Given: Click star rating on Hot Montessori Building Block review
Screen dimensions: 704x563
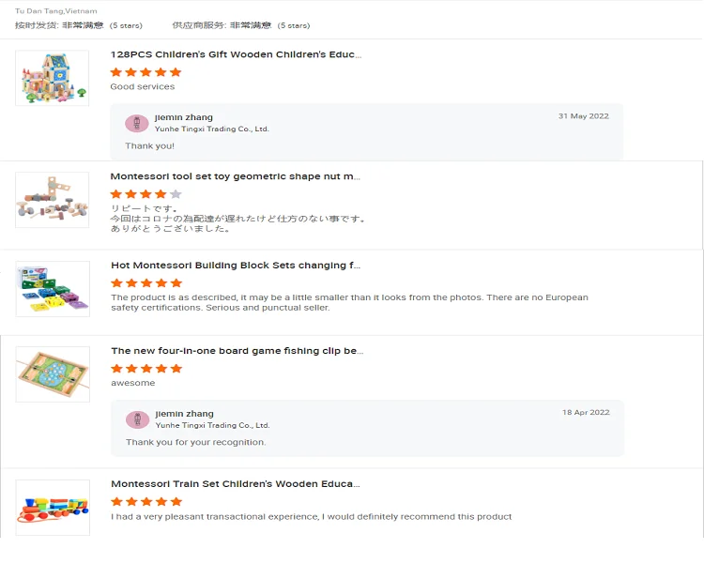Looking at the screenshot, I should click(146, 282).
